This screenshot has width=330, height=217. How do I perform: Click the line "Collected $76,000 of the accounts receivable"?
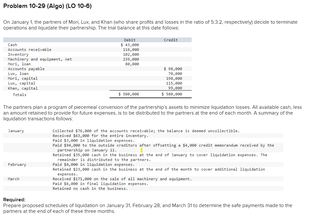coord(146,131)
